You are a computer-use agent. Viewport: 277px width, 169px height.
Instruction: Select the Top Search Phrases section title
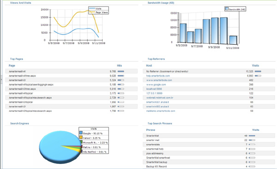coord(160,123)
